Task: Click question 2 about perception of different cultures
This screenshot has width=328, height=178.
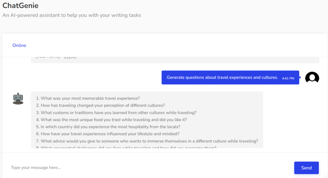Action: tap(100, 105)
